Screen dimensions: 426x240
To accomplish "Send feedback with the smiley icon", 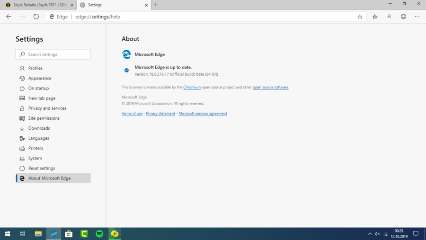I will click(403, 17).
